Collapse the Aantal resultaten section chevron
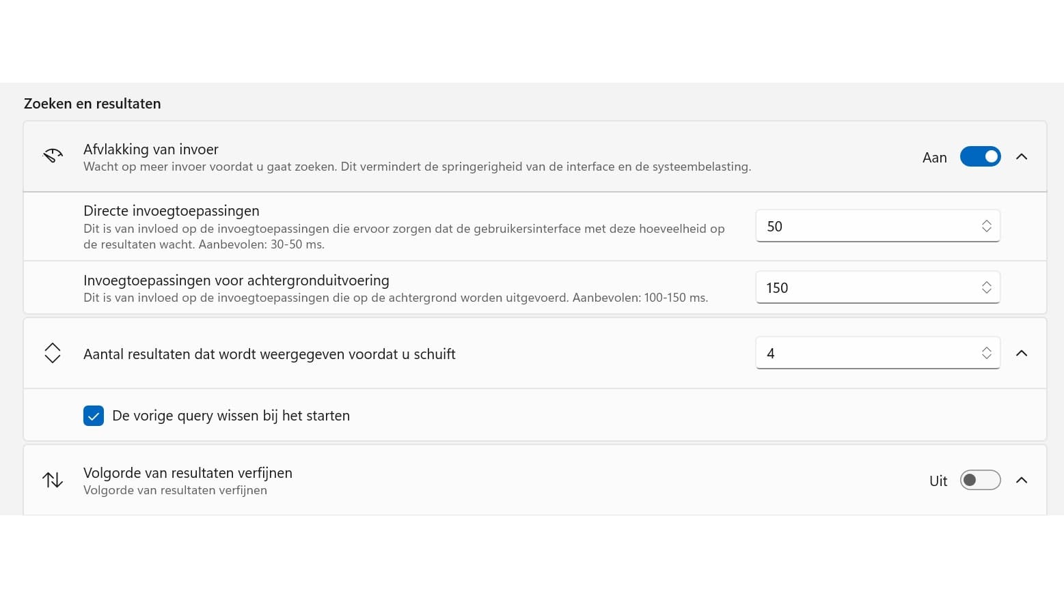This screenshot has width=1064, height=598. click(1022, 353)
